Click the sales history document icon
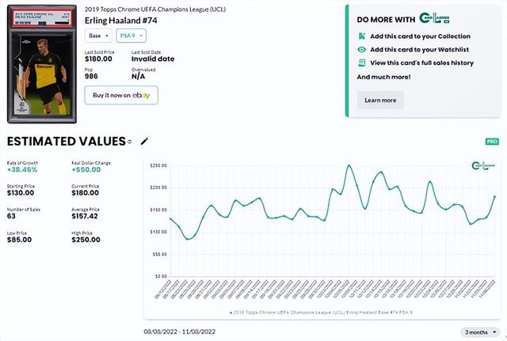The image size is (507, 341). point(361,63)
